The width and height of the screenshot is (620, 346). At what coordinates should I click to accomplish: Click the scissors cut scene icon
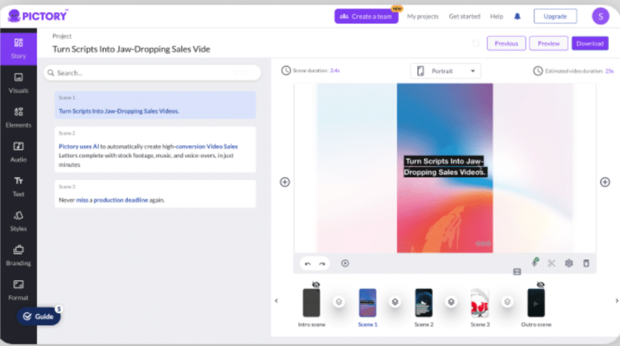tap(552, 263)
